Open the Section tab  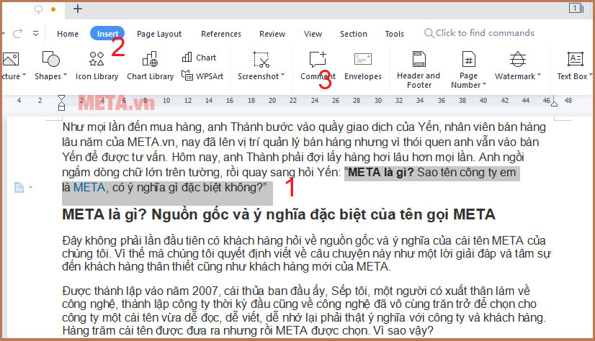click(x=353, y=34)
